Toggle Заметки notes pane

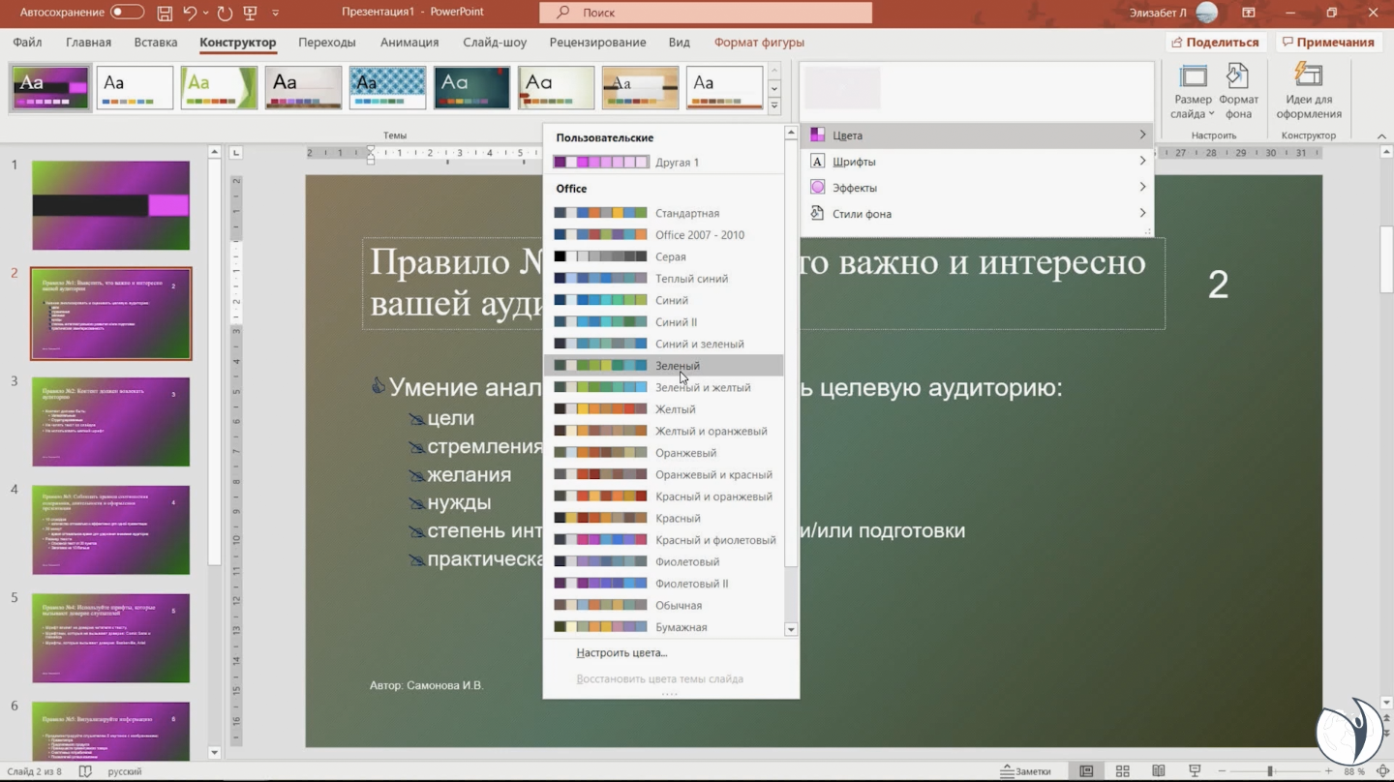[x=1025, y=771]
